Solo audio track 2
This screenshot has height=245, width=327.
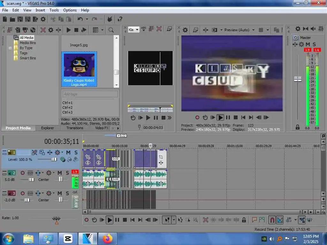pyautogui.click(x=67, y=173)
